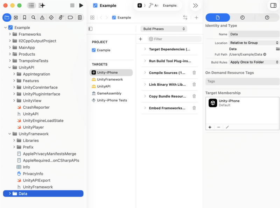Open the Info plist file
This screenshot has width=280, height=208.
click(x=26, y=167)
